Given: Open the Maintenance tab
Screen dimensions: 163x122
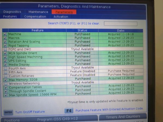Looking at the screenshot, I should pyautogui.click(x=38, y=12).
